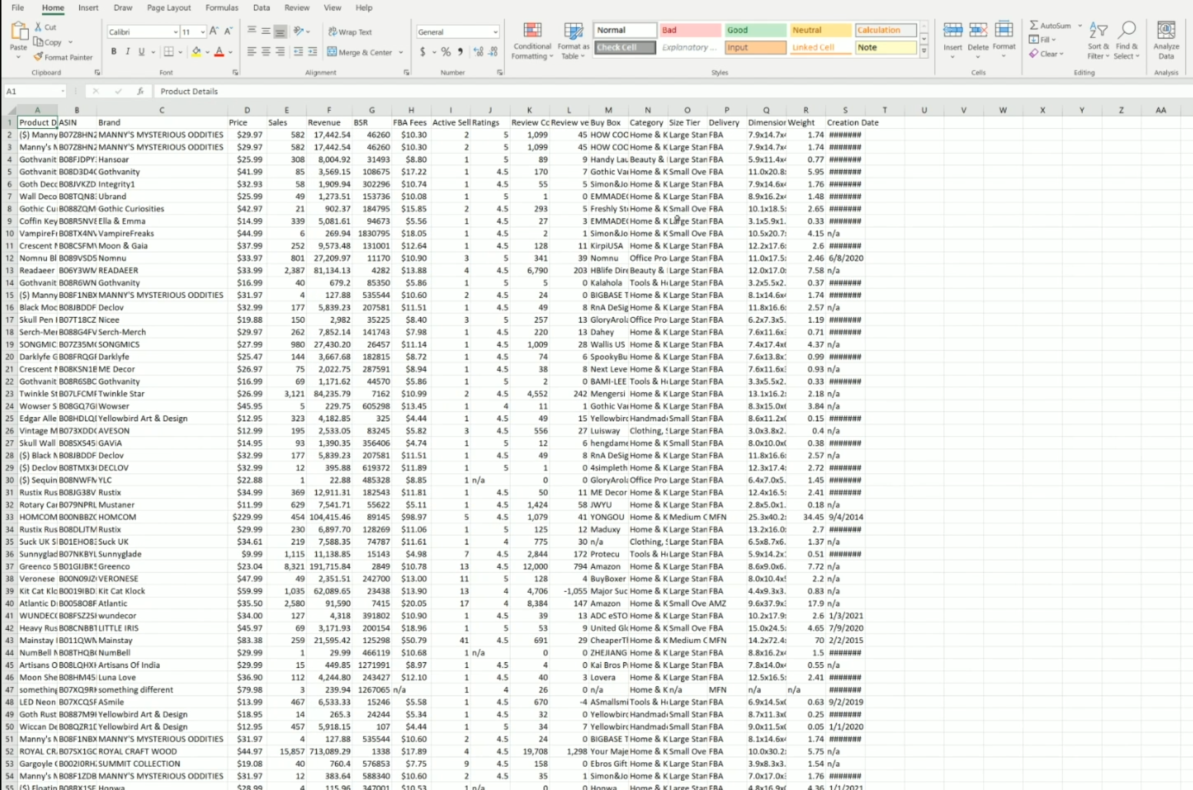This screenshot has width=1193, height=790.
Task: Click the AutoSum button
Action: [1051, 26]
